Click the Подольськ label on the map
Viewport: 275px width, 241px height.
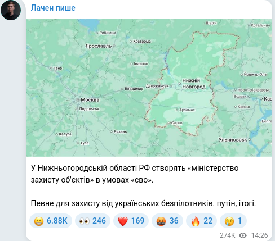pos(89,109)
